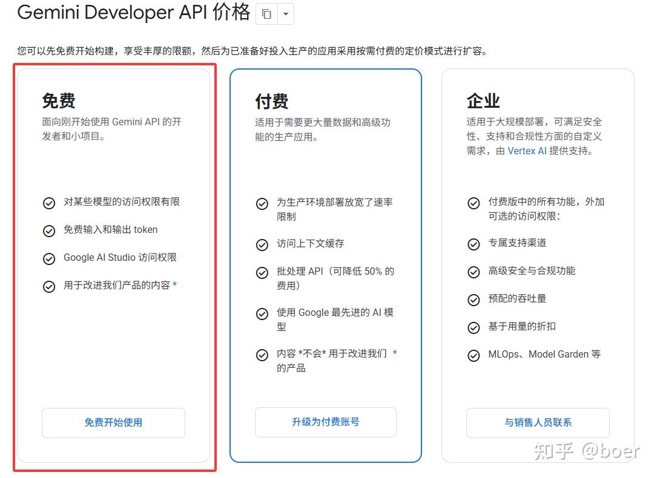Screen dimensions: 657x478
Task: Click the description 适用于需要更大量数据和高级功能
Action: (x=323, y=129)
